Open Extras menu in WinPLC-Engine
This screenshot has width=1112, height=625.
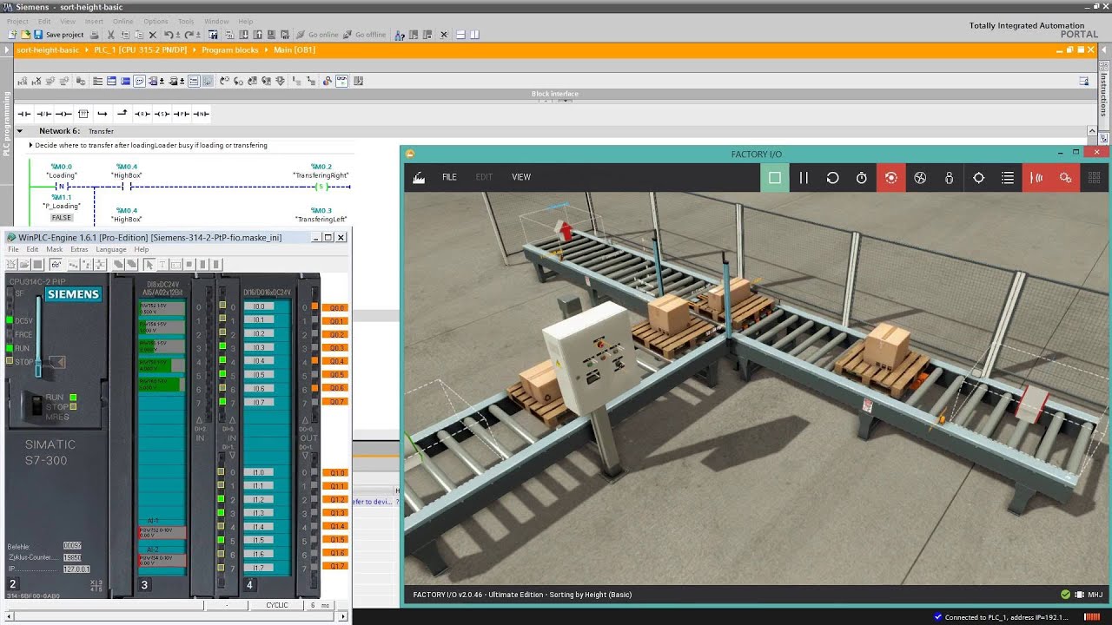(79, 249)
